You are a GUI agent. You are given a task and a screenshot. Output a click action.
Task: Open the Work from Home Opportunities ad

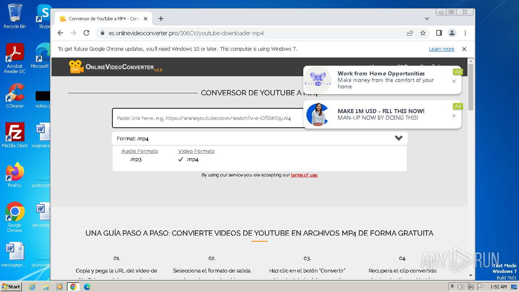[x=382, y=80]
